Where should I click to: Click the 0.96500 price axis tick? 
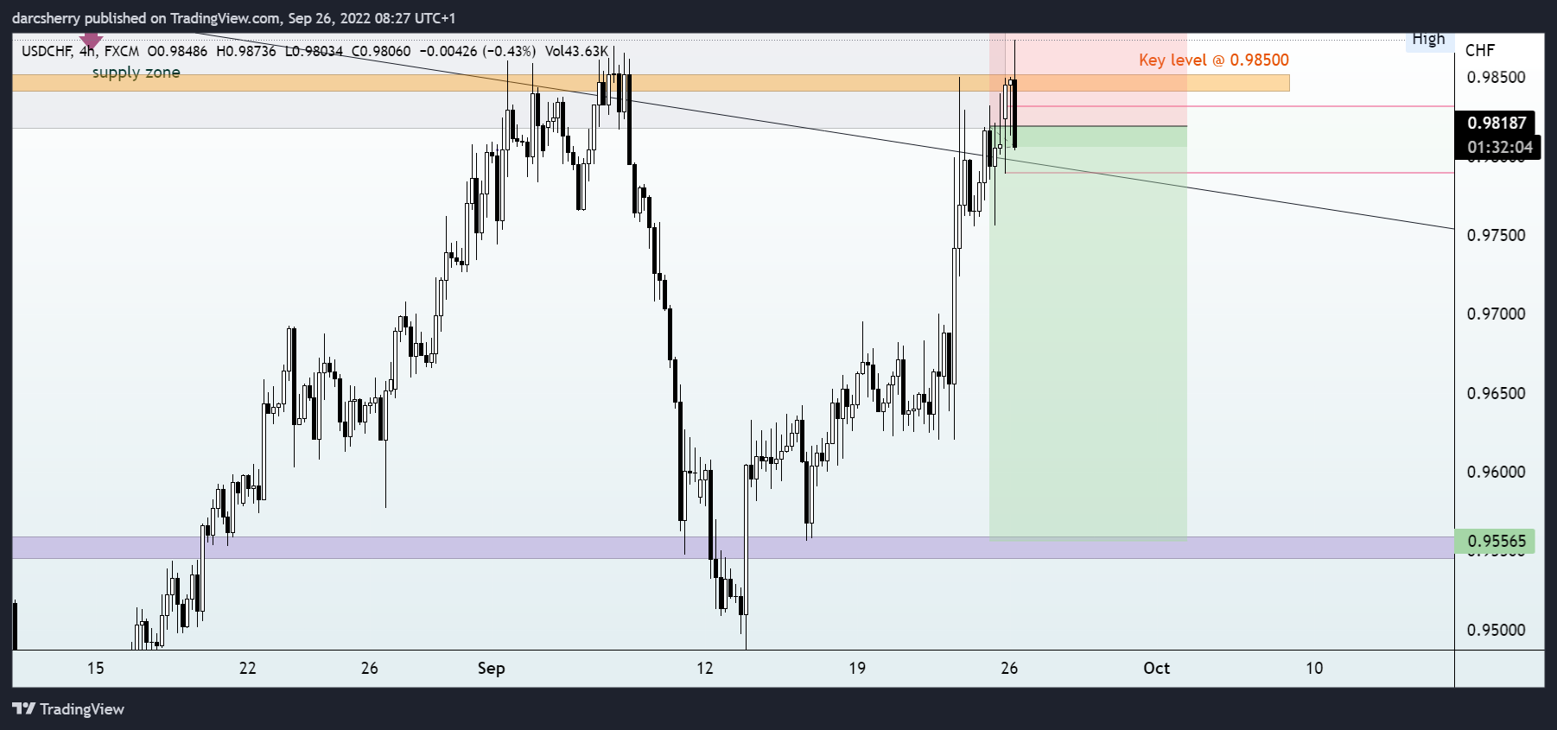(x=1496, y=393)
